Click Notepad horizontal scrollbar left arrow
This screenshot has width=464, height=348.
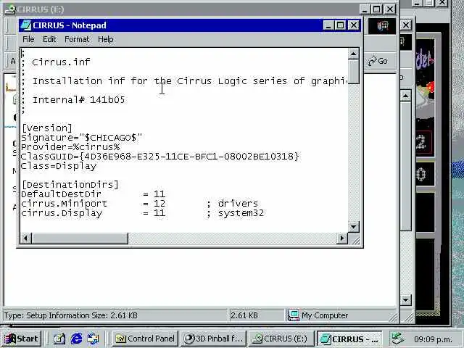point(26,239)
